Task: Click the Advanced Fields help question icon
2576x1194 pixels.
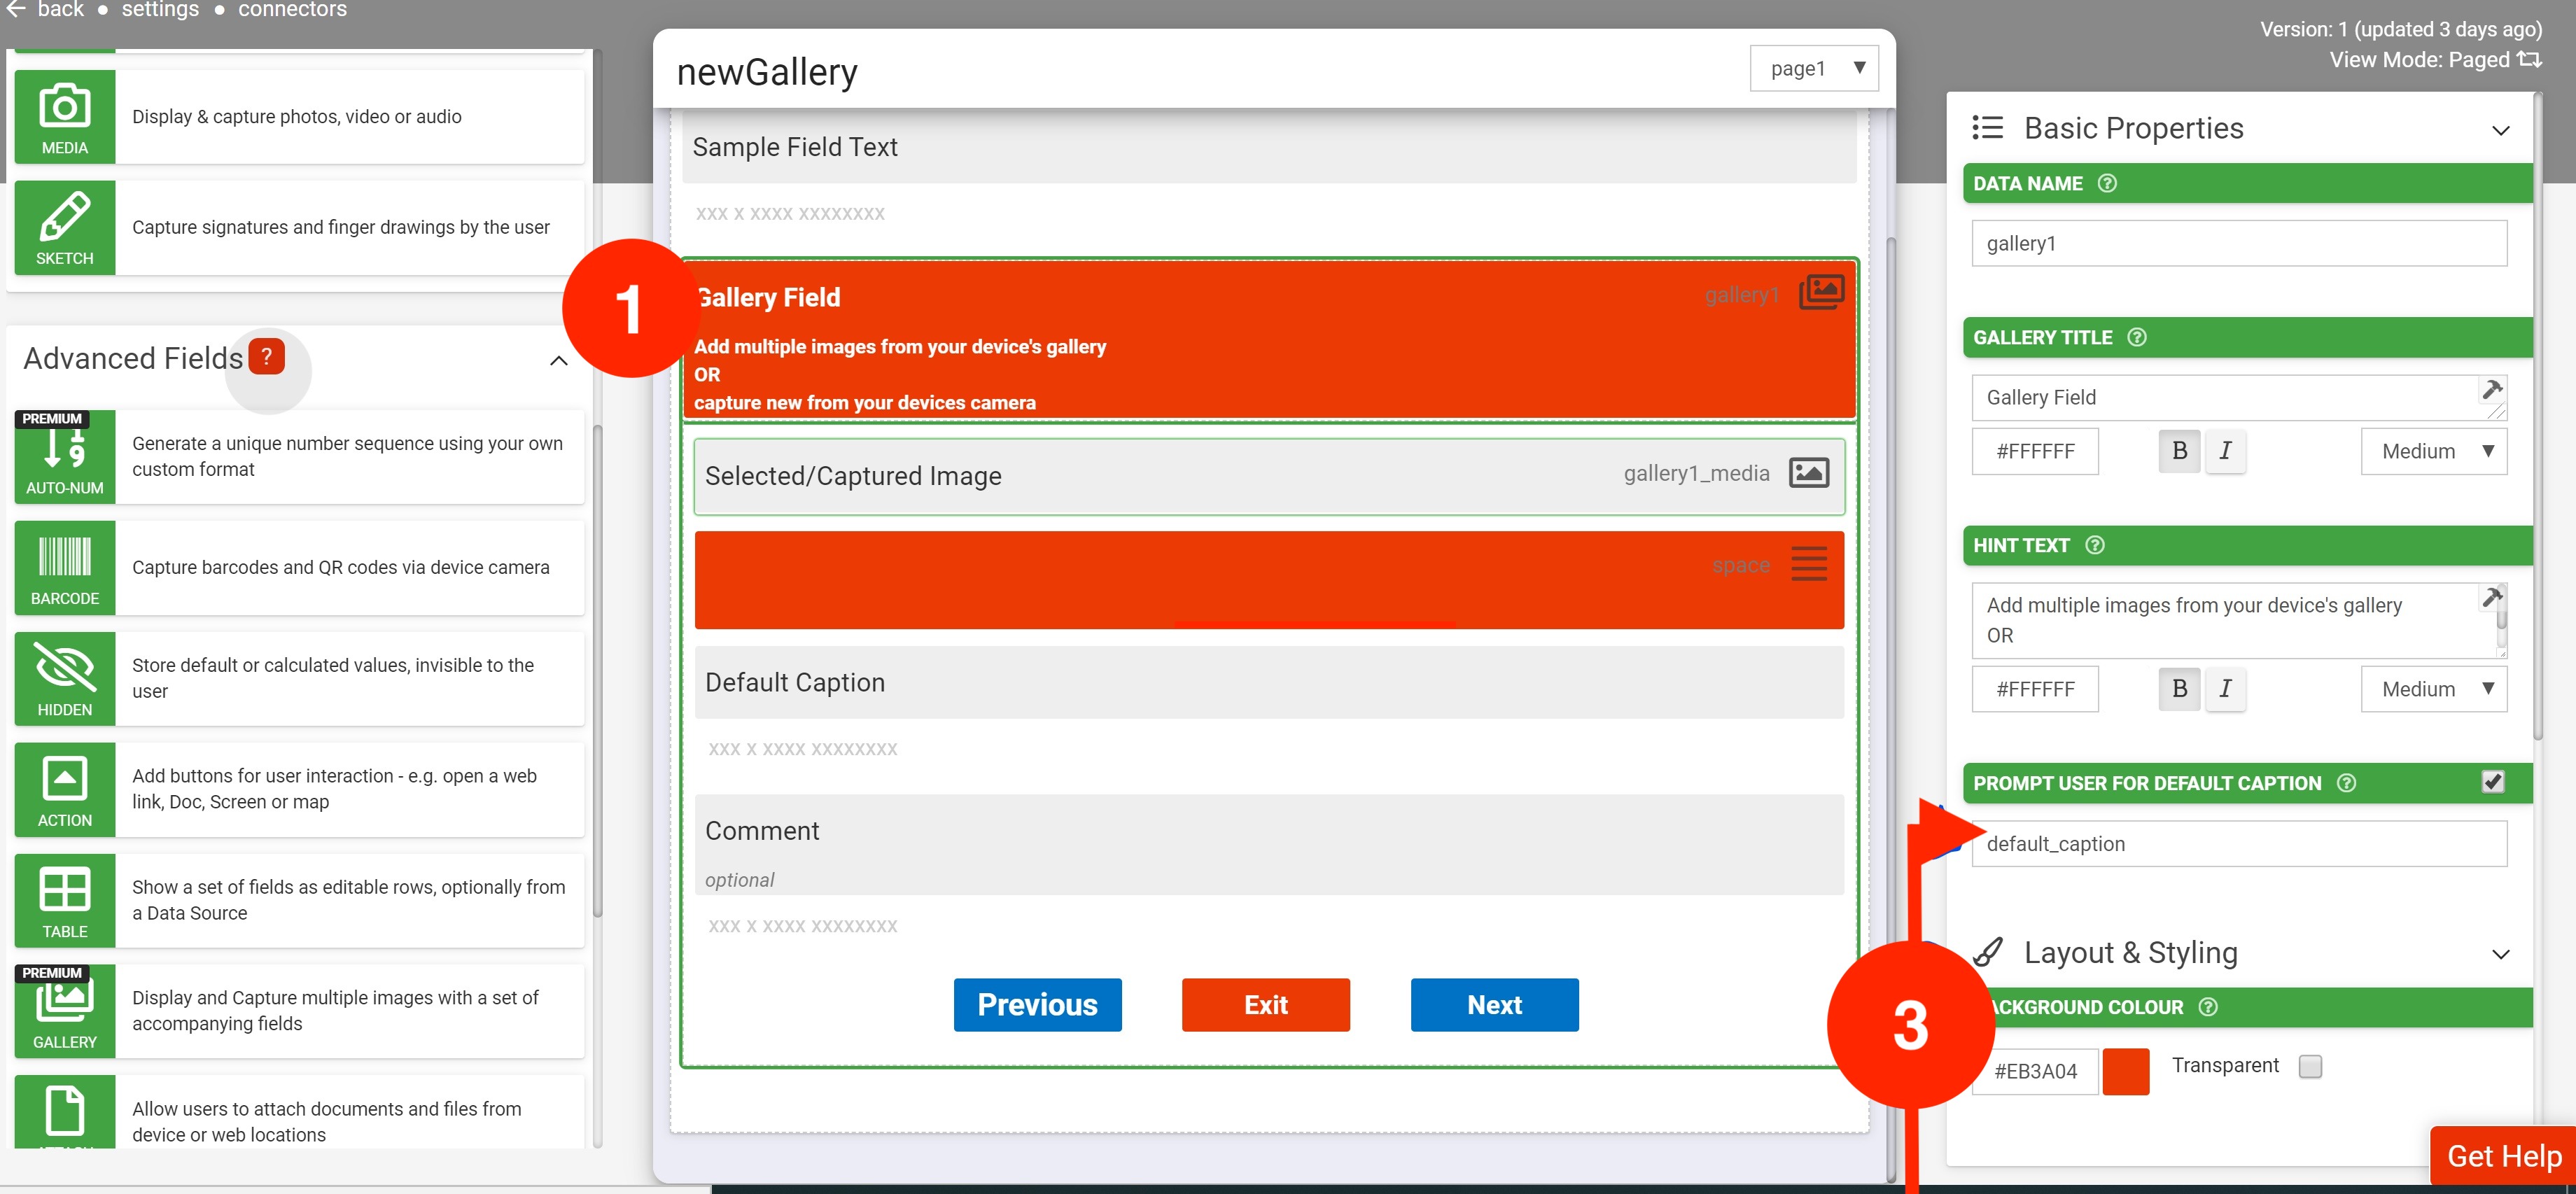Action: coord(266,357)
